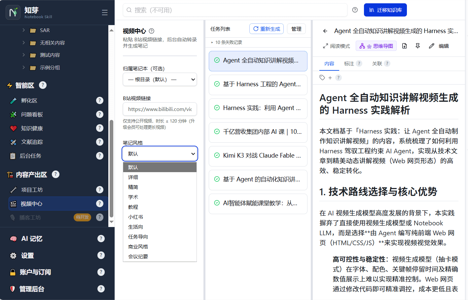Pick 商业风格 note style option
The height and width of the screenshot is (300, 468).
(x=160, y=247)
